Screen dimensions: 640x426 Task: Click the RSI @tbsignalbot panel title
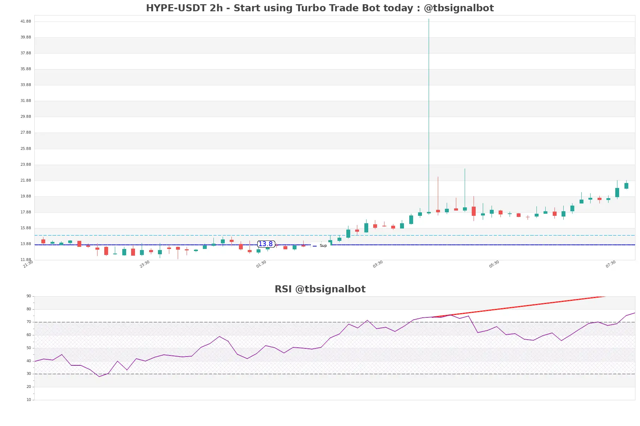coord(320,289)
